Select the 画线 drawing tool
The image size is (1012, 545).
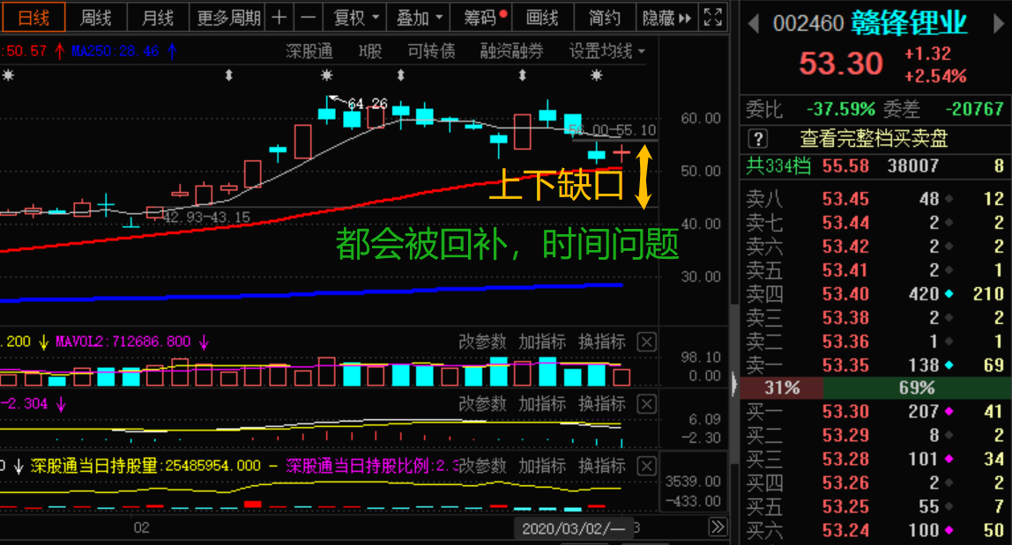tap(540, 18)
